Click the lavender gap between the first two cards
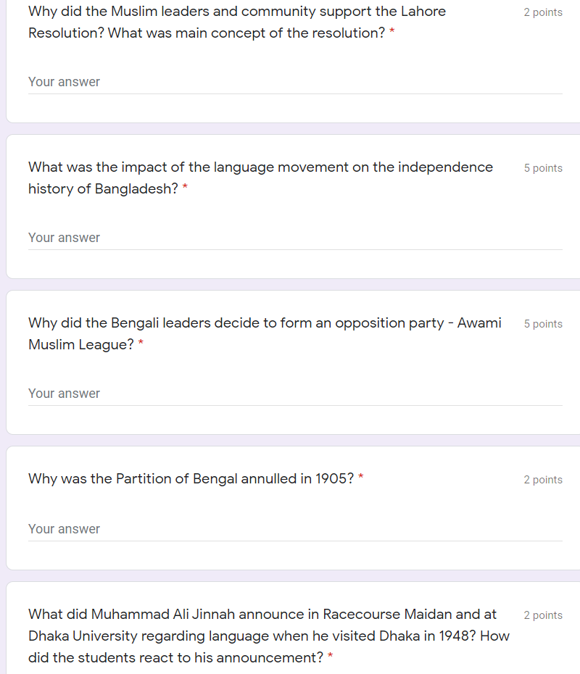580x674 pixels. click(x=290, y=128)
